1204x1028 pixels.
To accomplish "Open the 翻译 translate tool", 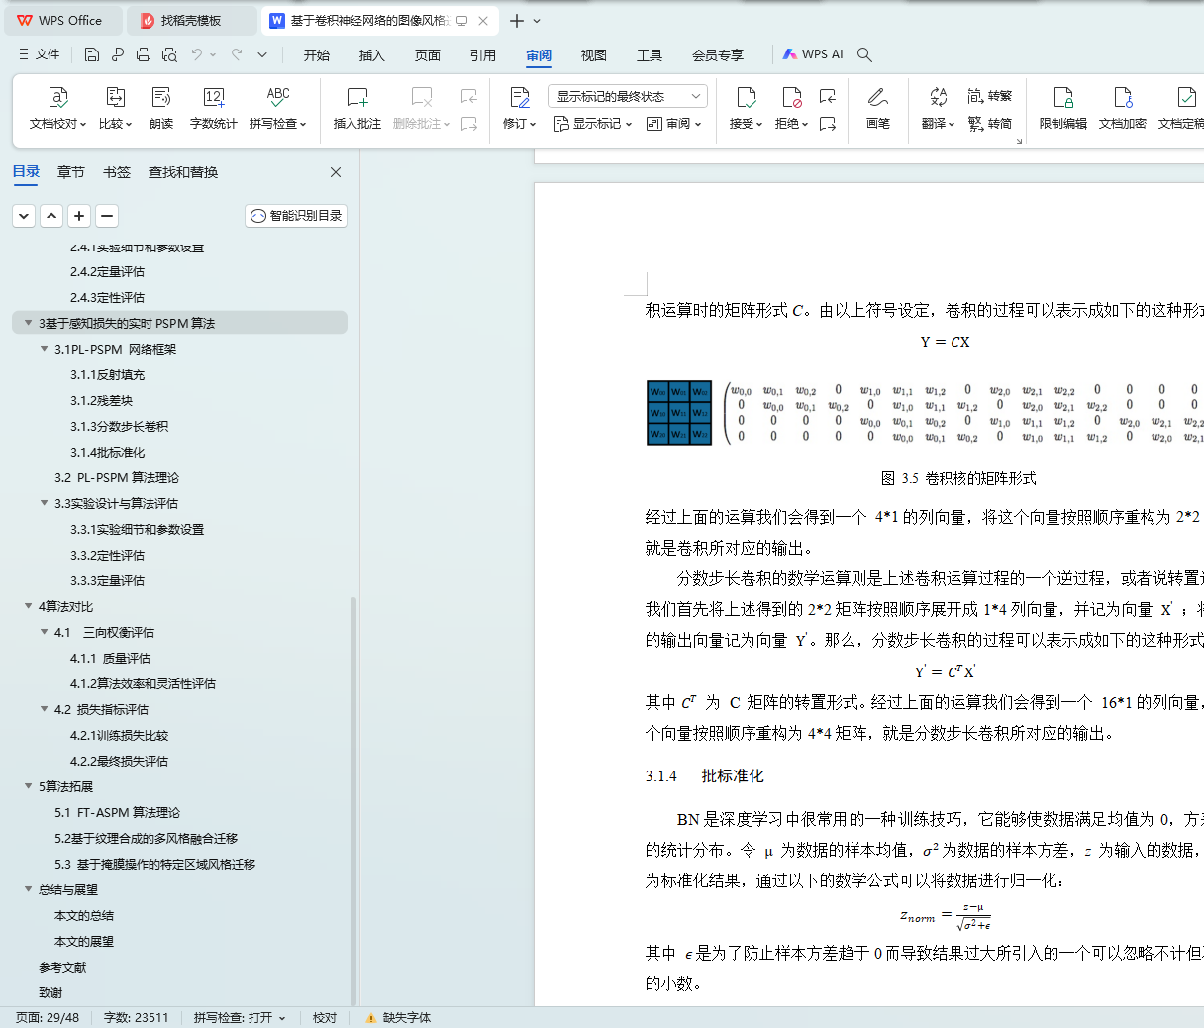I will coord(938,108).
